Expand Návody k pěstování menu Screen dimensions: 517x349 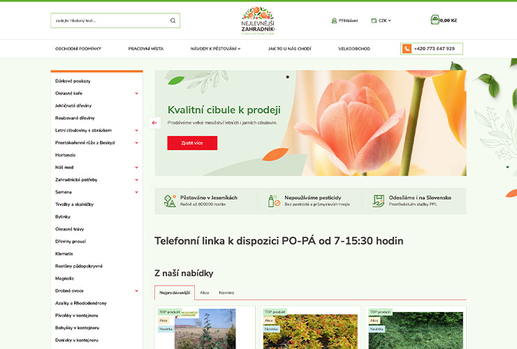pyautogui.click(x=215, y=49)
